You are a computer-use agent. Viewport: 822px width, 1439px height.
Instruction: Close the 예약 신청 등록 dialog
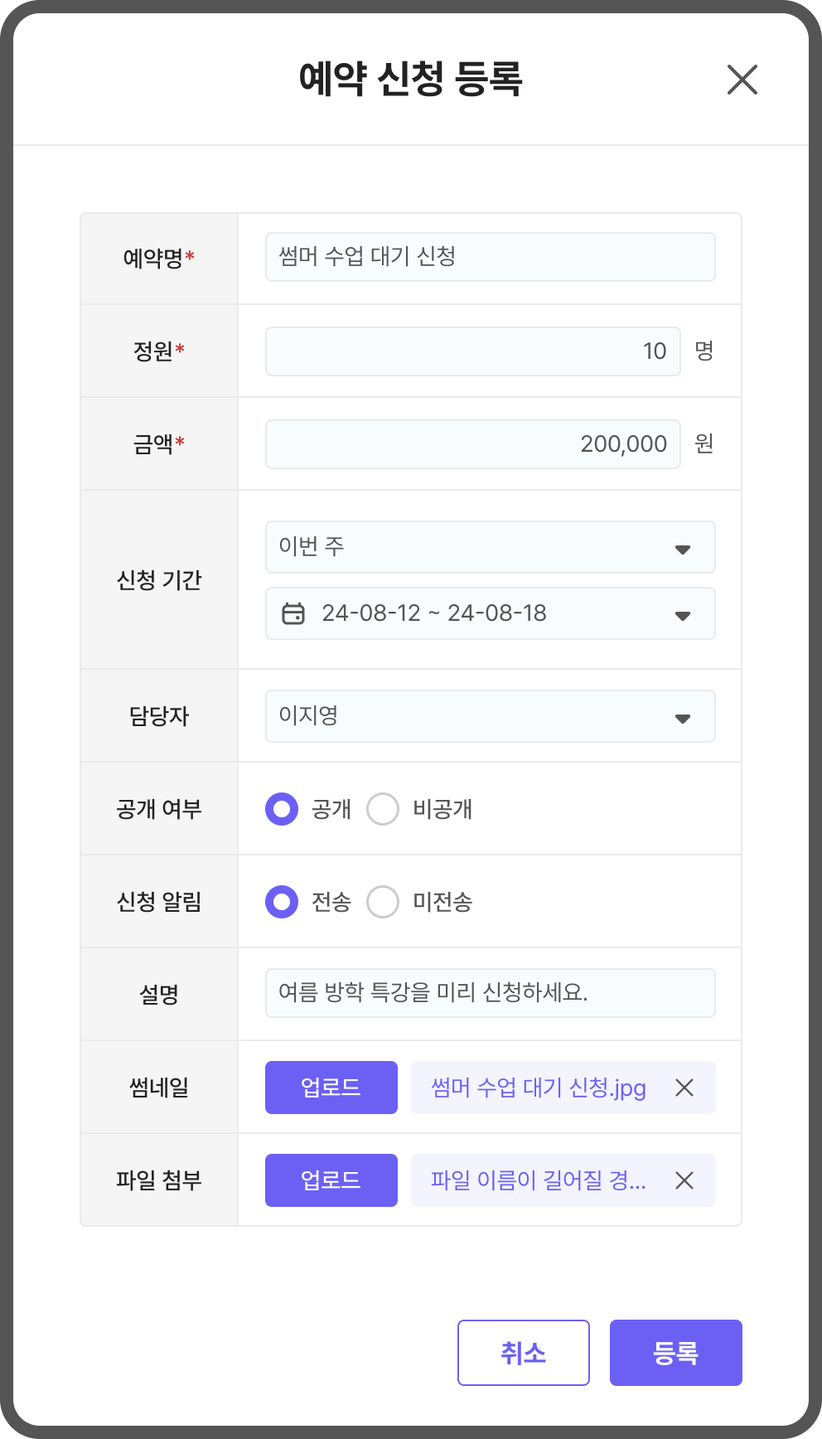[x=742, y=80]
